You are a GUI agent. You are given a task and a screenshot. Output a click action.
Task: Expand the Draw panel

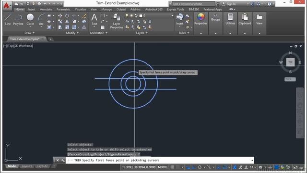tap(30, 33)
